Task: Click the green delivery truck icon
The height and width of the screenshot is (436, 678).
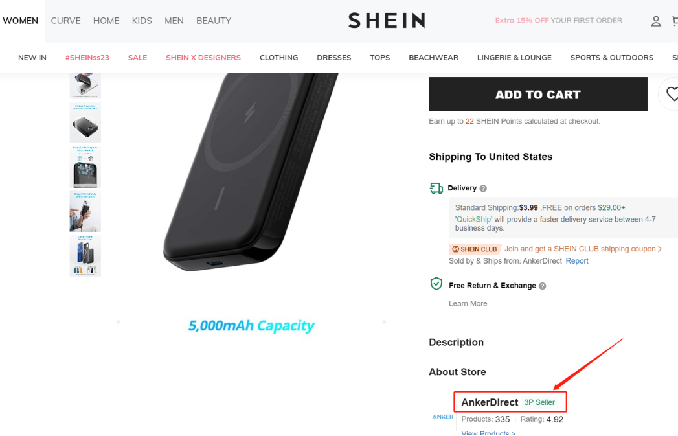Action: (x=436, y=188)
